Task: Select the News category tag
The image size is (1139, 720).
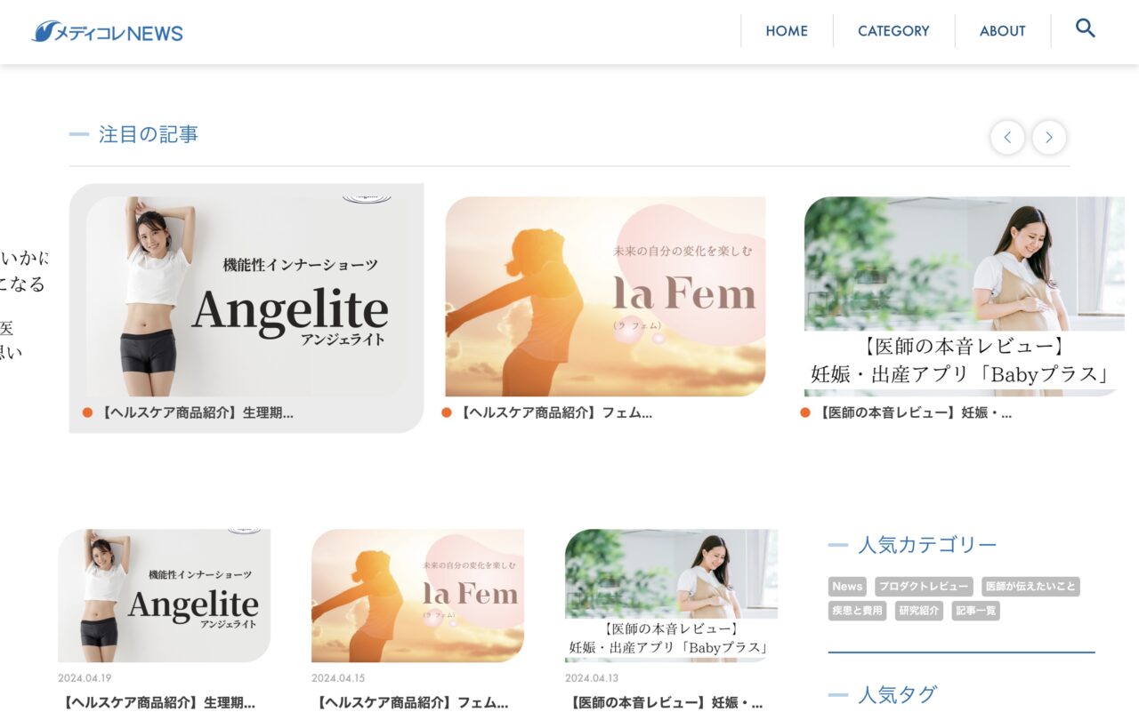Action: (x=847, y=587)
